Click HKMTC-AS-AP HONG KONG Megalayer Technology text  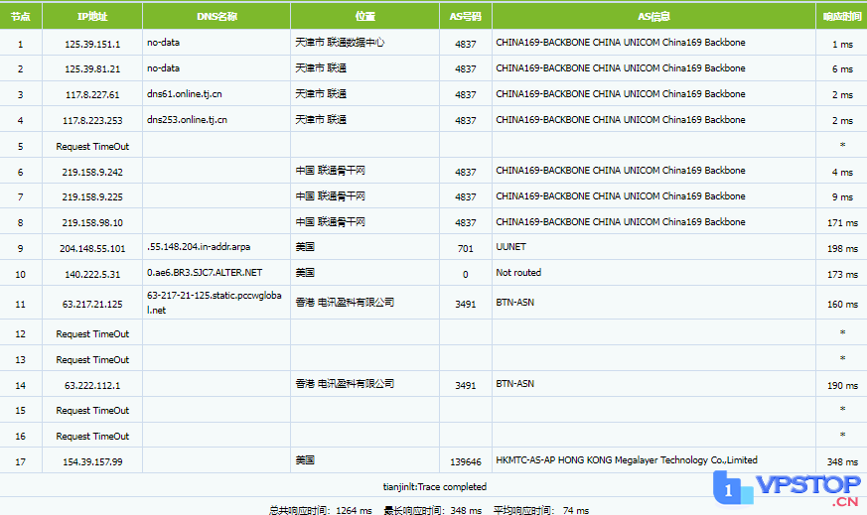627,459
